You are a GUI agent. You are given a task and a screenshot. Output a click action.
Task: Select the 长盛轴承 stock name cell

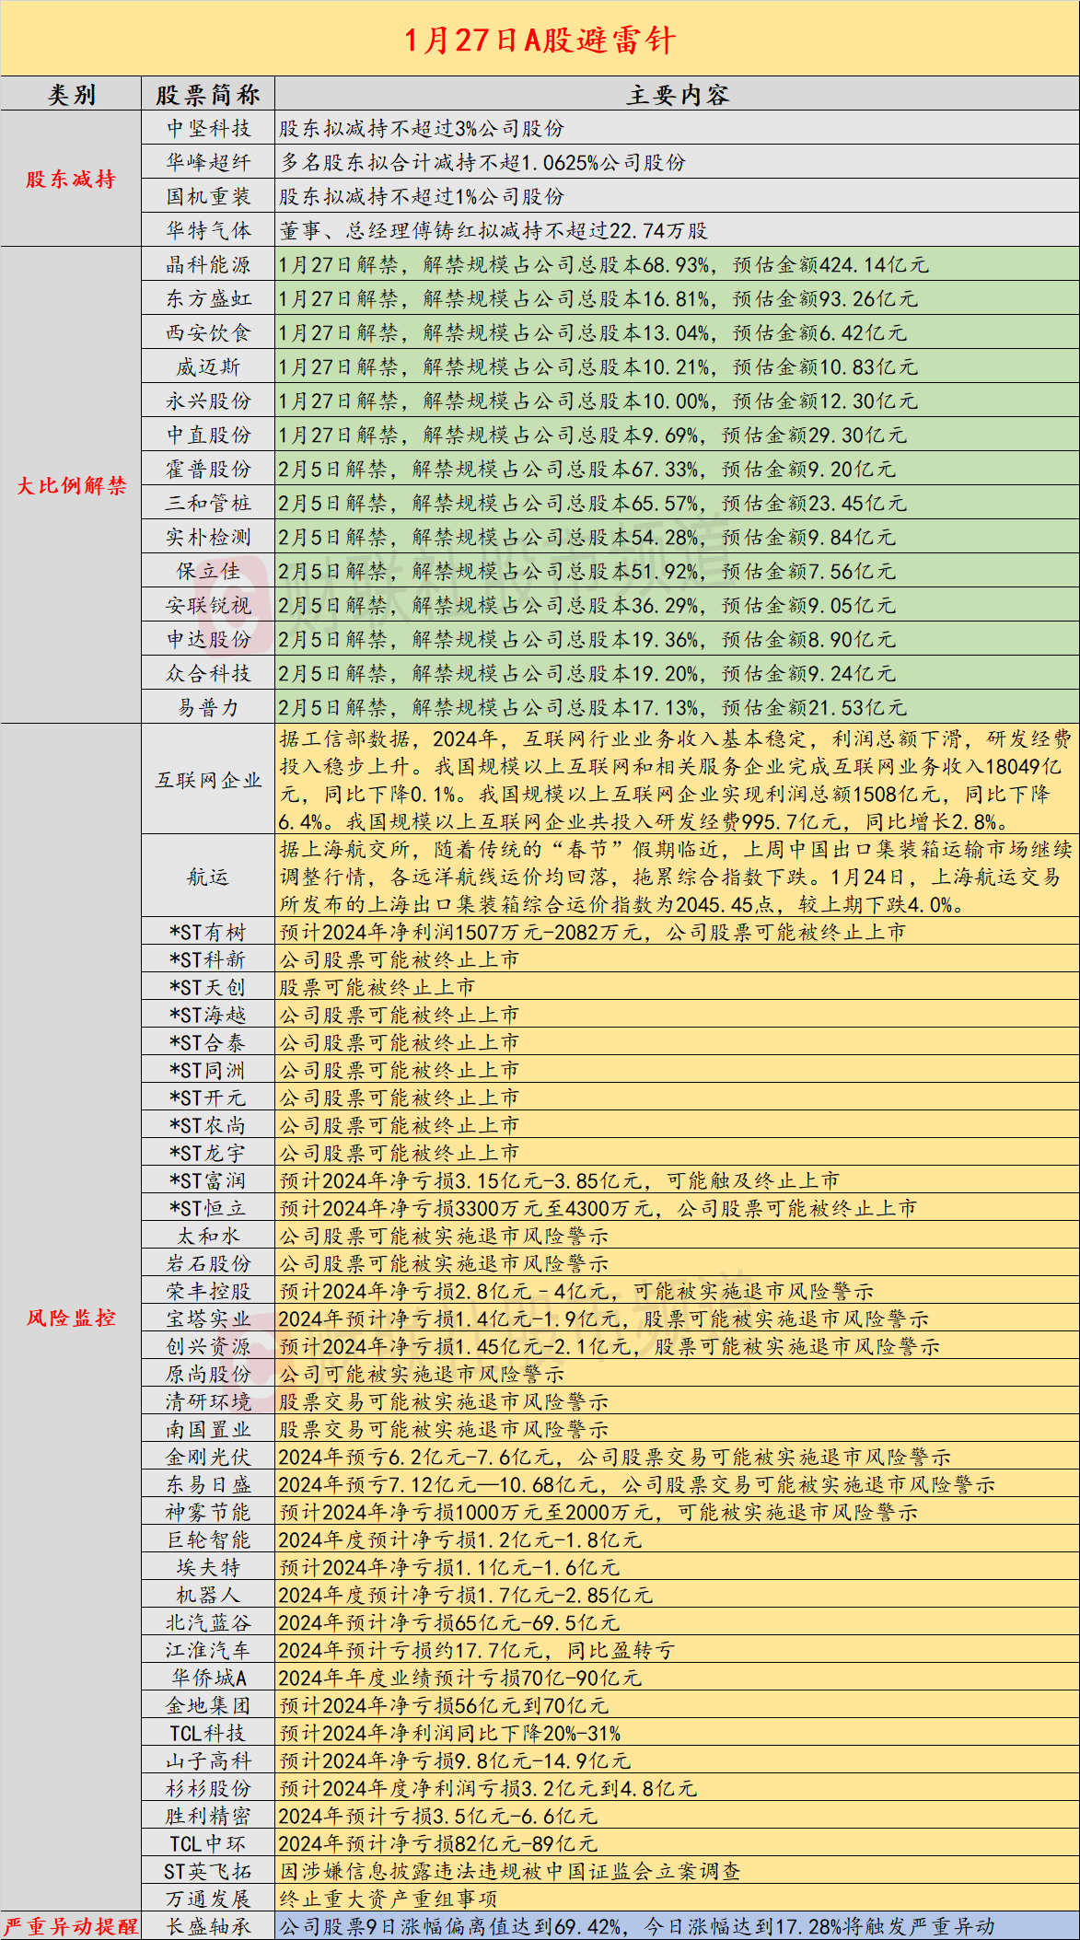[208, 1925]
